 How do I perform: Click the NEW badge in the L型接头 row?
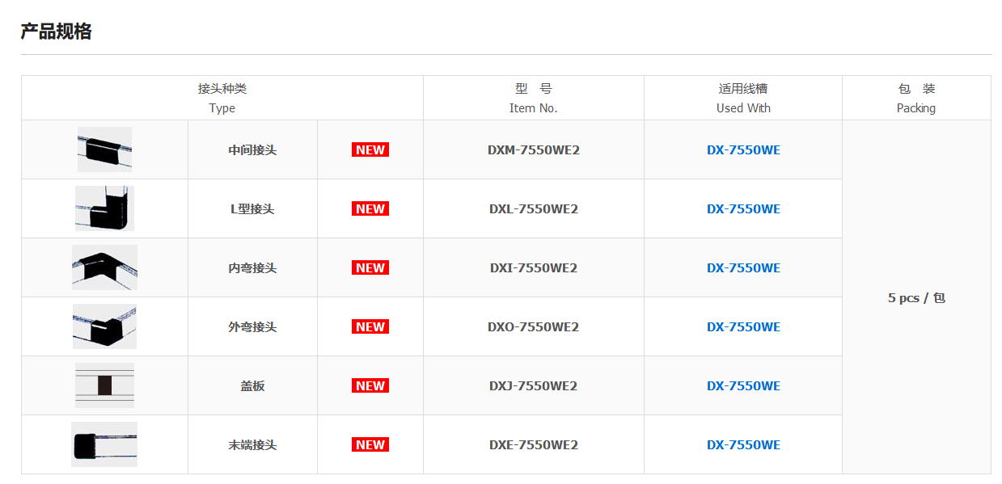[x=370, y=208]
